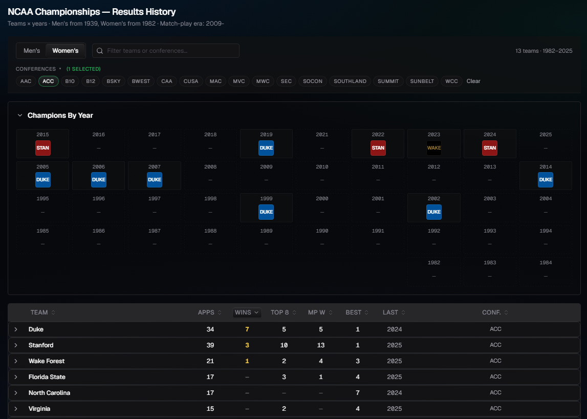Collapse the Champions By Year section

20,115
